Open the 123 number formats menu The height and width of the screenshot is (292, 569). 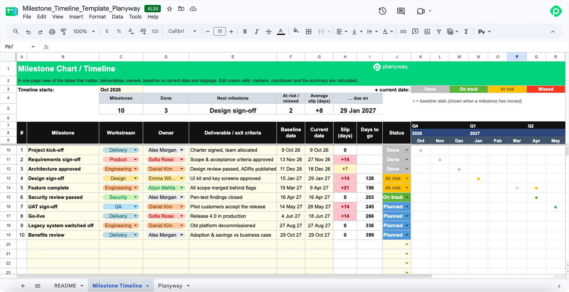point(155,32)
